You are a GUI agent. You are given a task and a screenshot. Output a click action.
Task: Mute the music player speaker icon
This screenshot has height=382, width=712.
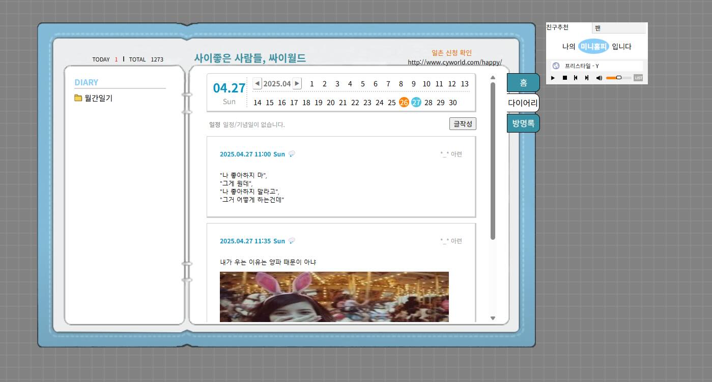point(599,78)
